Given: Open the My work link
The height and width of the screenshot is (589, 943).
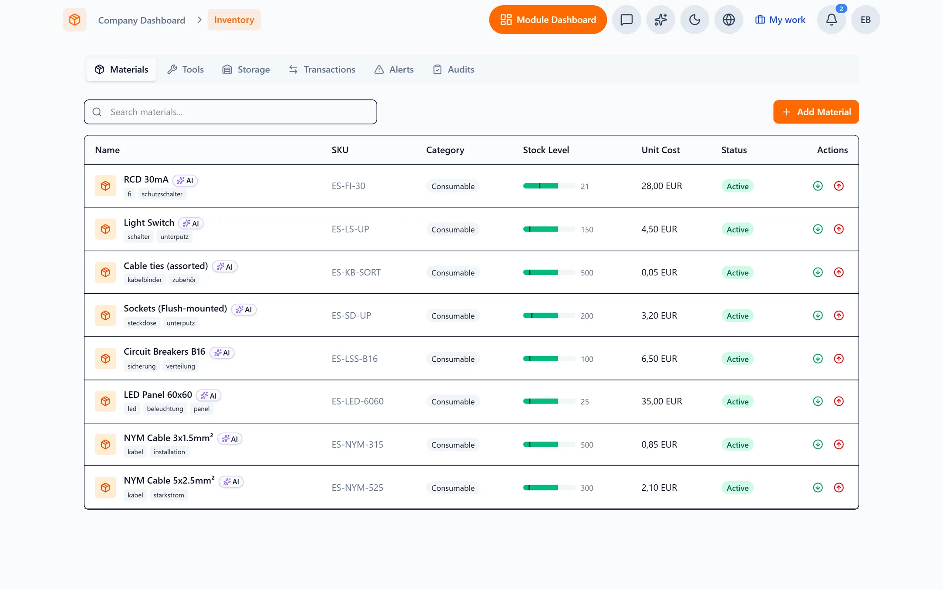Looking at the screenshot, I should pyautogui.click(x=780, y=20).
